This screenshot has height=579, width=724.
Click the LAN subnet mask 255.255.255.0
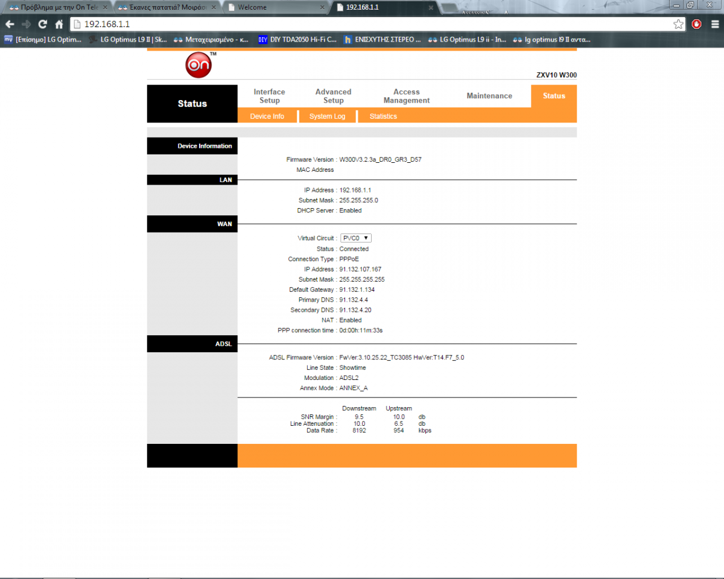(x=358, y=200)
